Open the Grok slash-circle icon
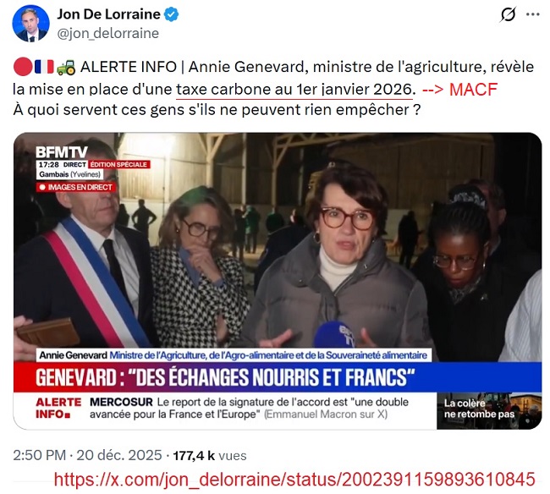The height and width of the screenshot is (494, 550). coord(508,14)
